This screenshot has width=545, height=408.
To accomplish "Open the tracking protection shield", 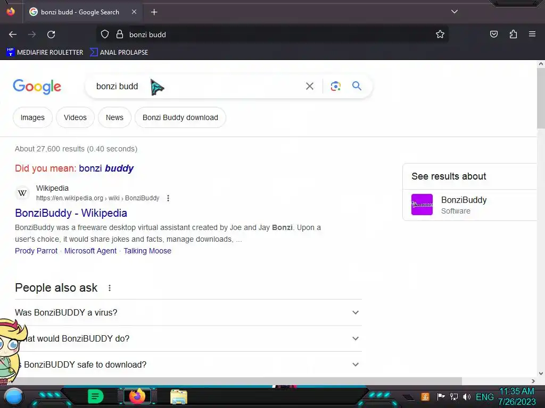I will click(105, 35).
